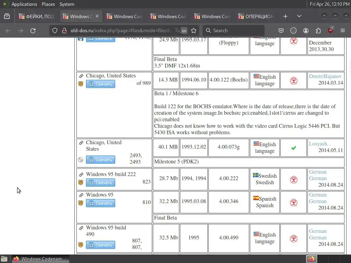The width and height of the screenshot is (351, 263).
Task: Click the old-dos.ru address bar
Action: click(120, 30)
